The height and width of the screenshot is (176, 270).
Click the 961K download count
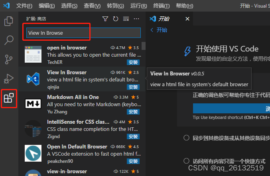(118, 72)
